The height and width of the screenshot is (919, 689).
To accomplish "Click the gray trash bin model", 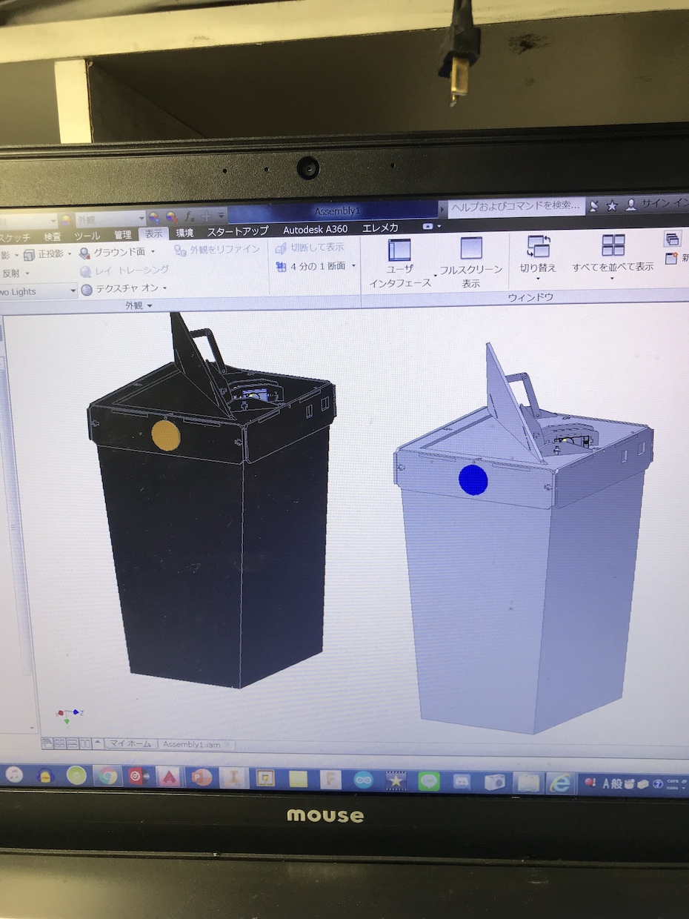I will pos(523,539).
